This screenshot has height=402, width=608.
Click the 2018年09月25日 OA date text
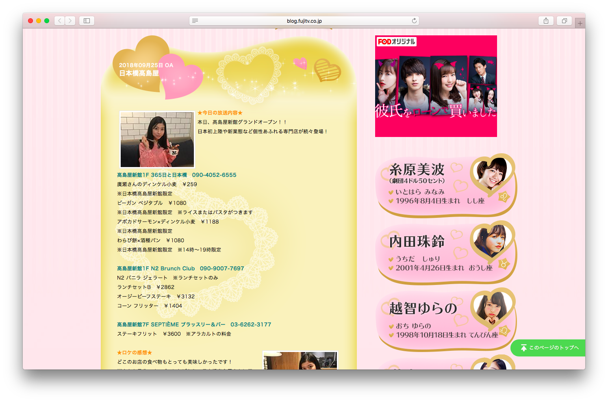[x=146, y=65]
